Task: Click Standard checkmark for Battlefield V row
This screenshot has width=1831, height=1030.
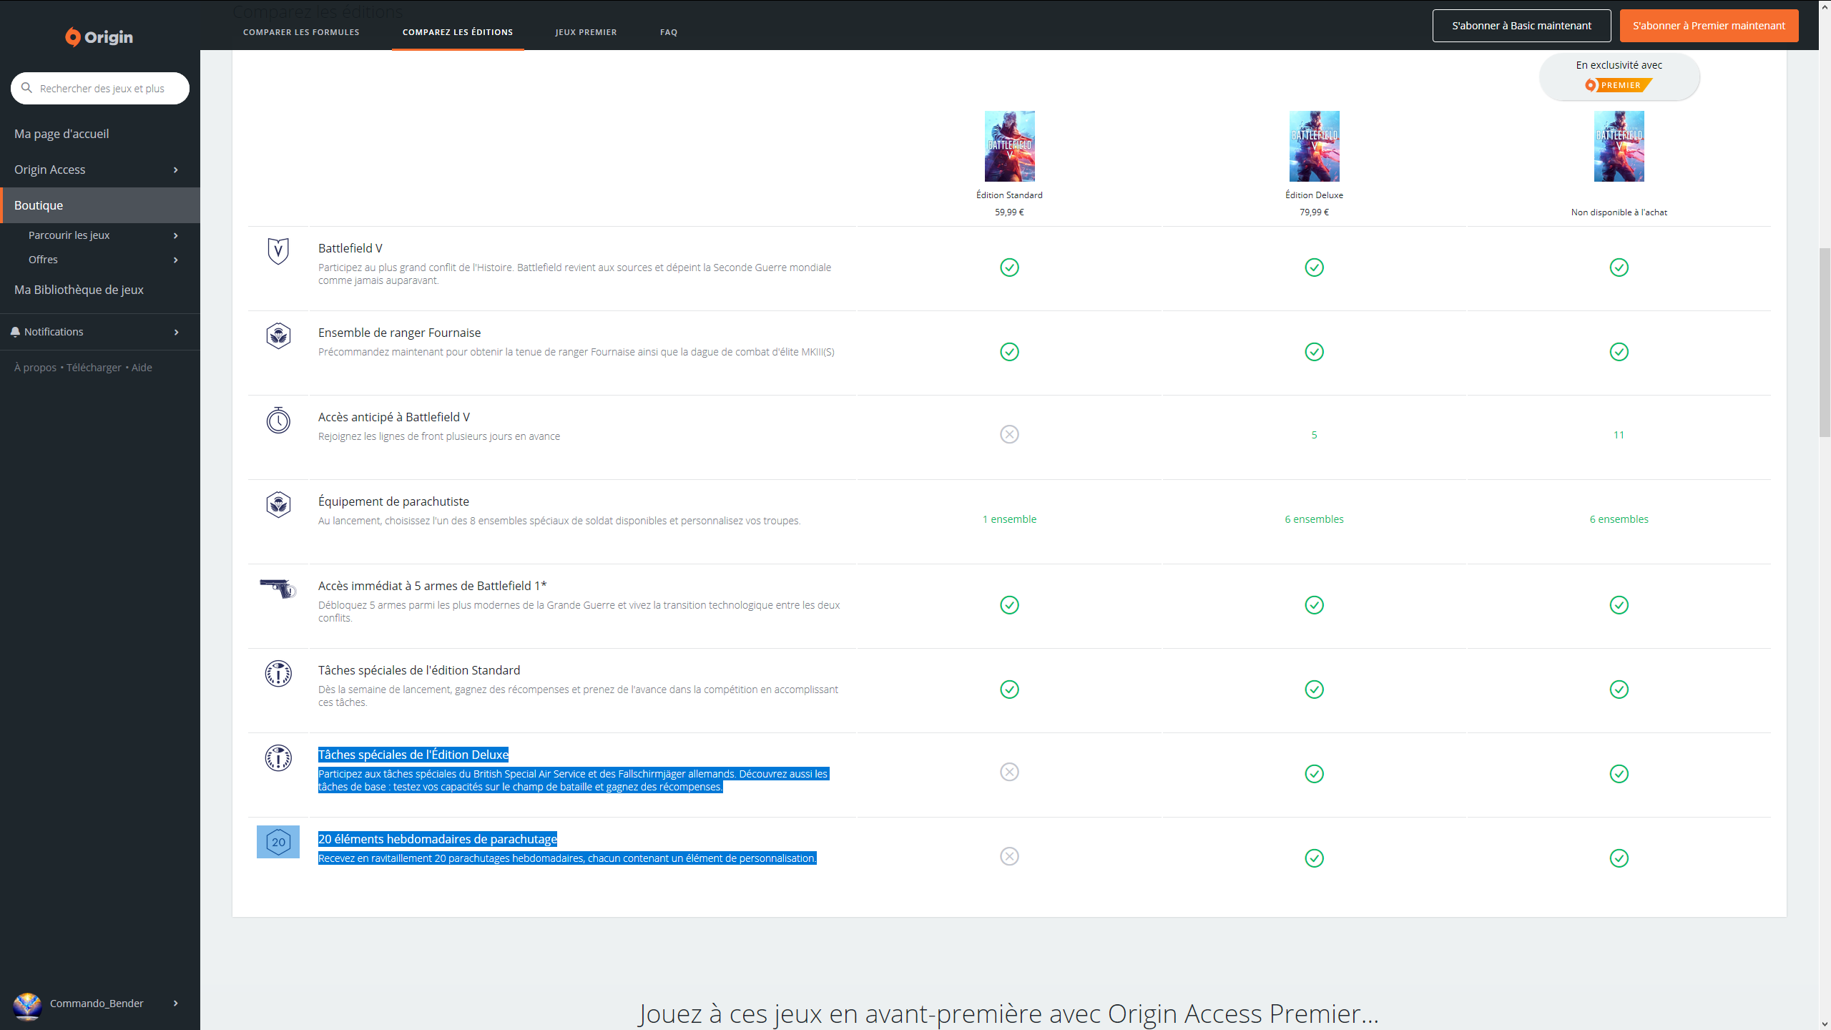Action: 1009,268
